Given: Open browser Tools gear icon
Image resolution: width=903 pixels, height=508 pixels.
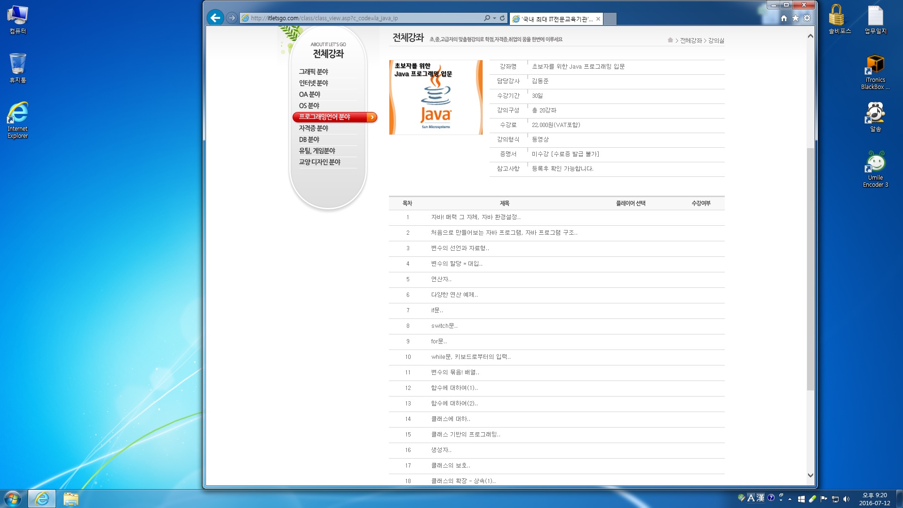Looking at the screenshot, I should coord(807,18).
